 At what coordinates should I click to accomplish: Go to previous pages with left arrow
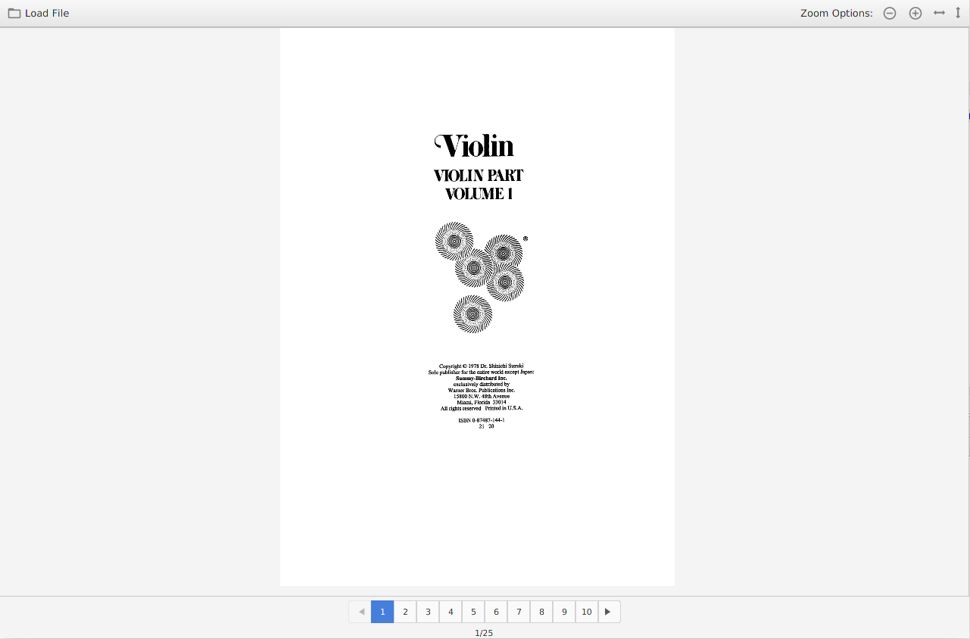click(x=360, y=612)
